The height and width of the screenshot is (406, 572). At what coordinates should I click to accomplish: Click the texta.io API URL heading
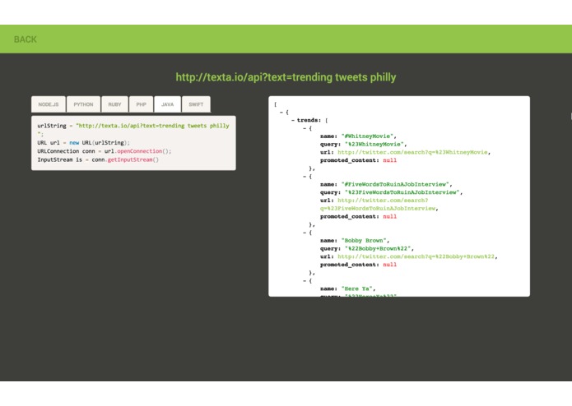286,77
